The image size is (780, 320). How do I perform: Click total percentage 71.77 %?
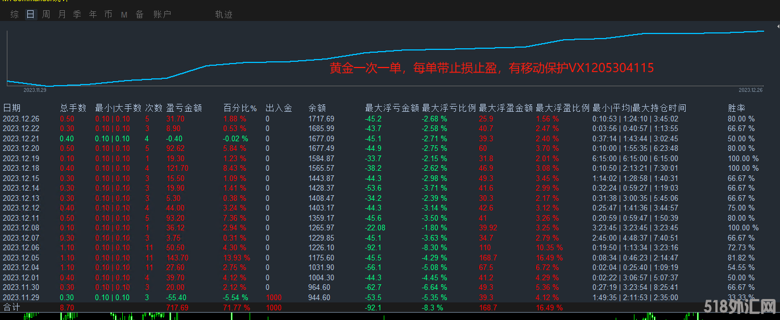(x=236, y=308)
